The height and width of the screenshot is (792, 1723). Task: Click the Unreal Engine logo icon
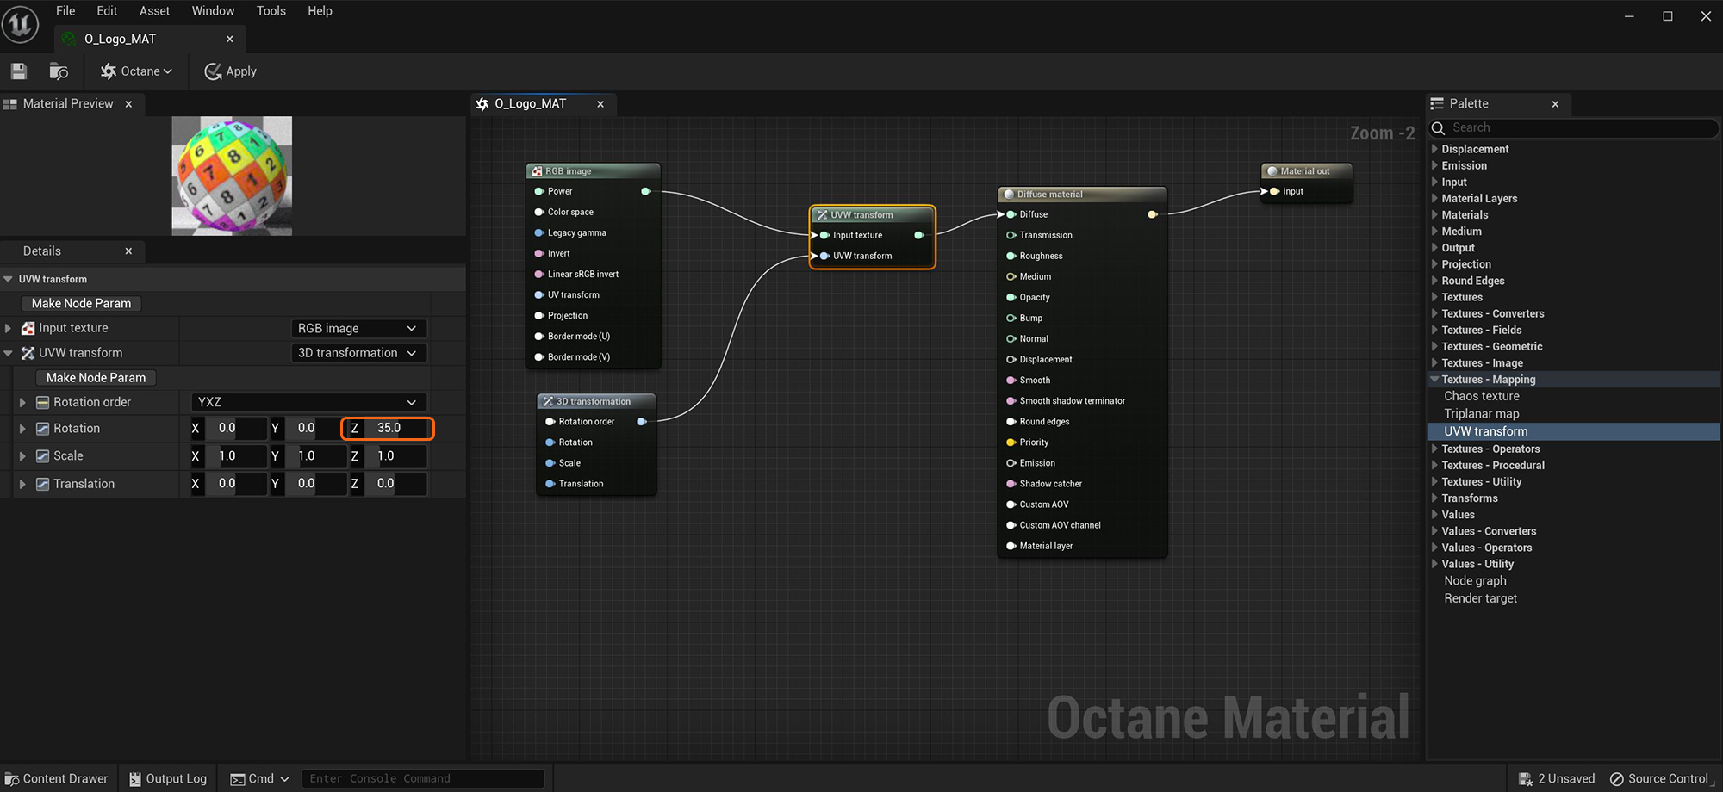pyautogui.click(x=20, y=23)
